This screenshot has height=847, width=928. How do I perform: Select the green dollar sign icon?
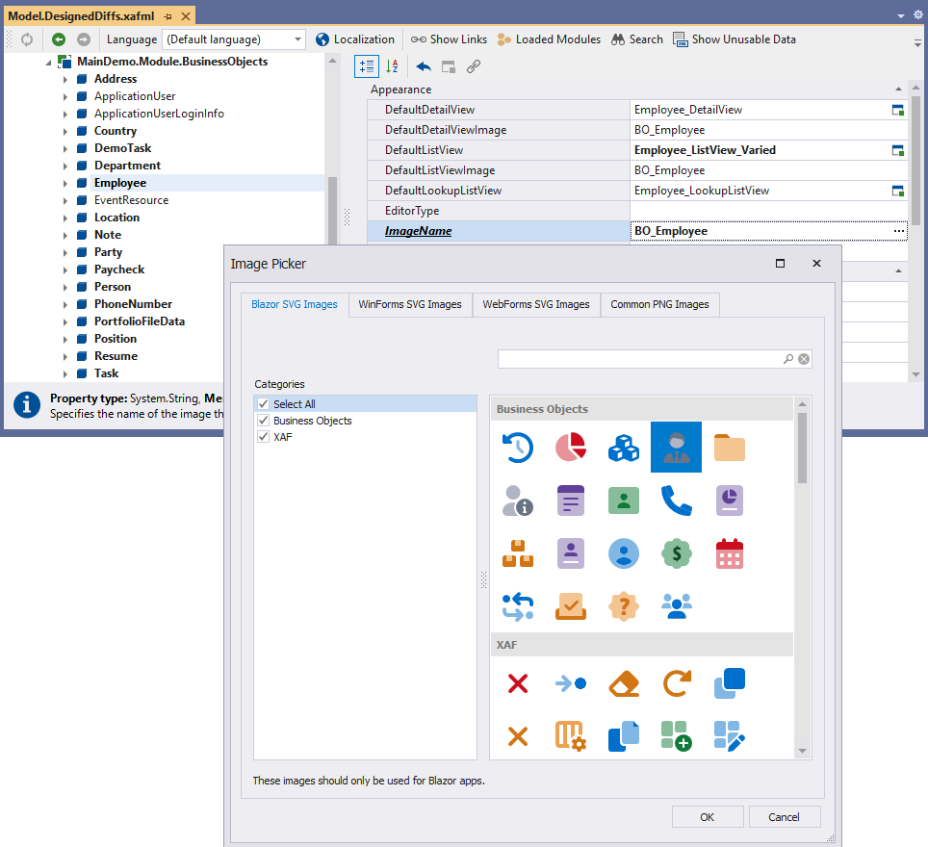pos(676,552)
